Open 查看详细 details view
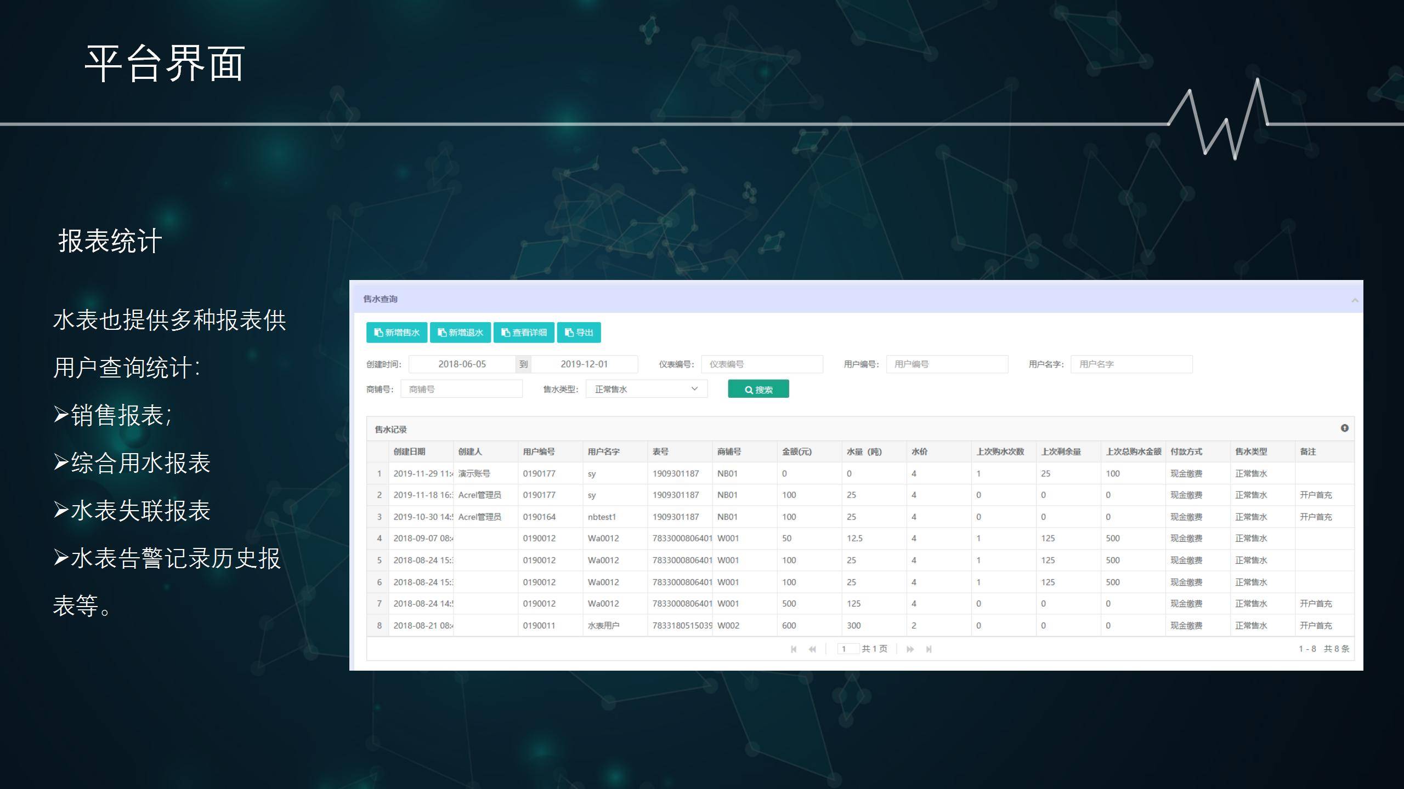 (x=524, y=333)
